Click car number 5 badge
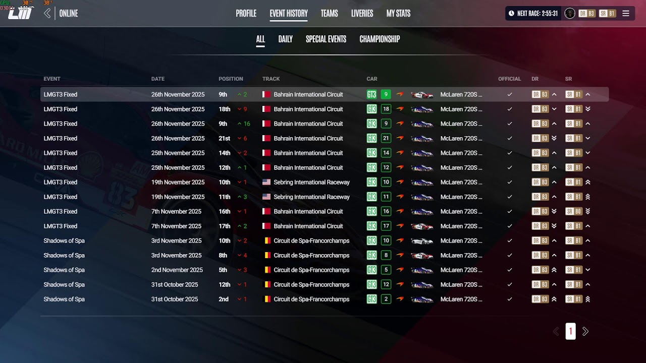 click(386, 270)
